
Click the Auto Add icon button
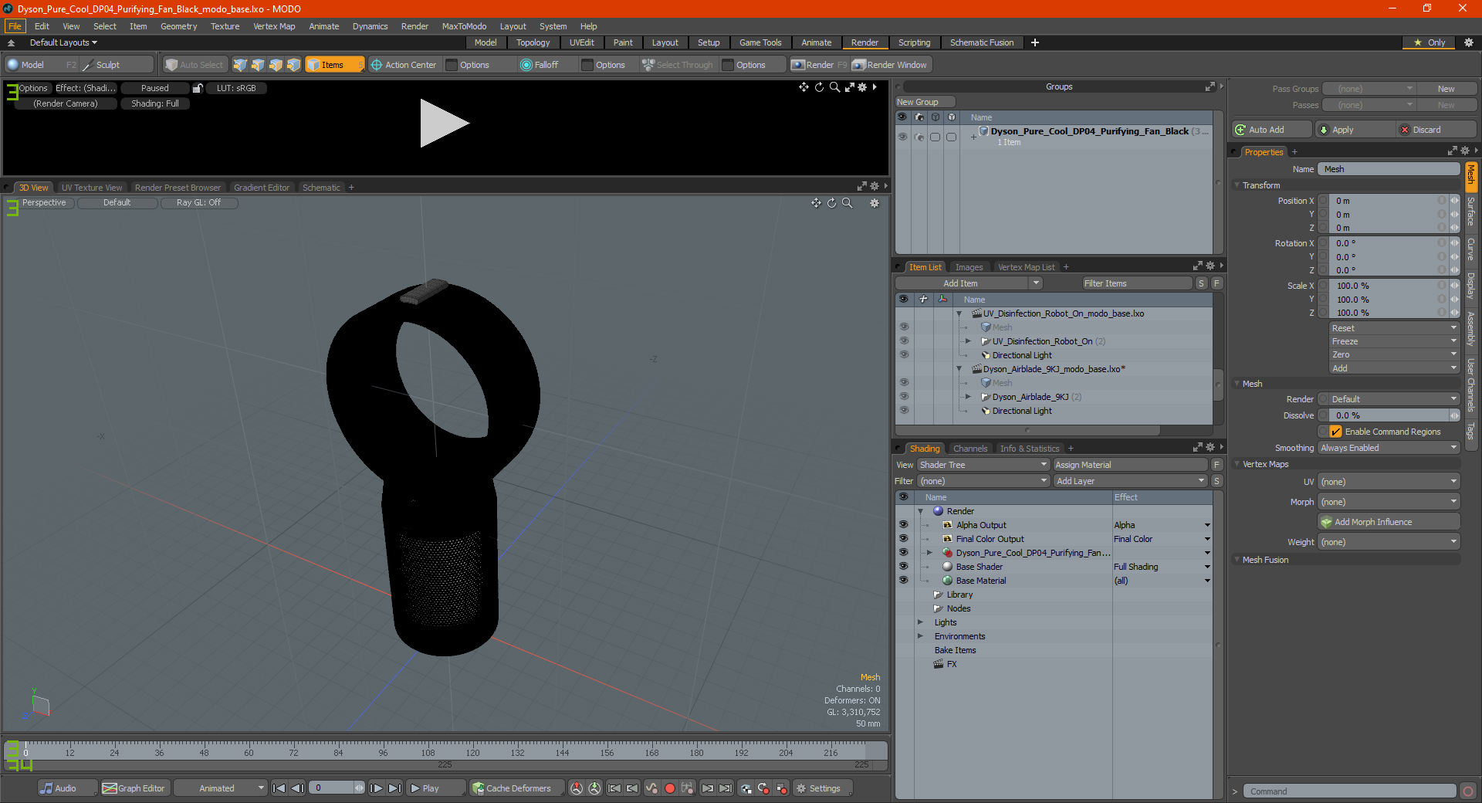tap(1271, 130)
